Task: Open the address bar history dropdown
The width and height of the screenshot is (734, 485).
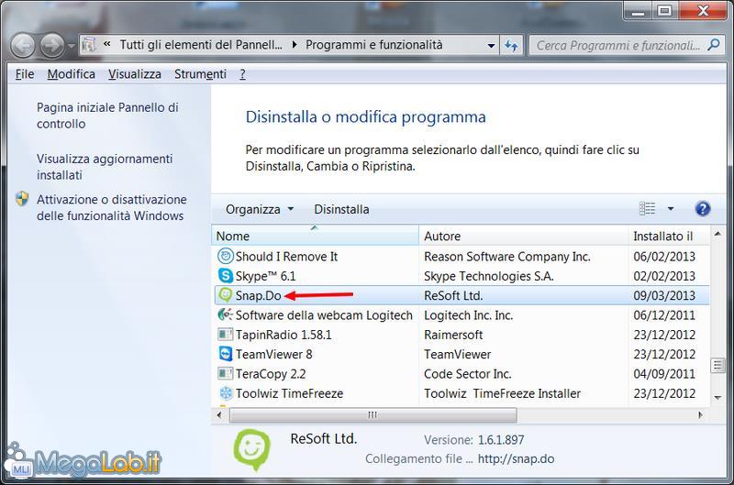Action: coord(491,46)
